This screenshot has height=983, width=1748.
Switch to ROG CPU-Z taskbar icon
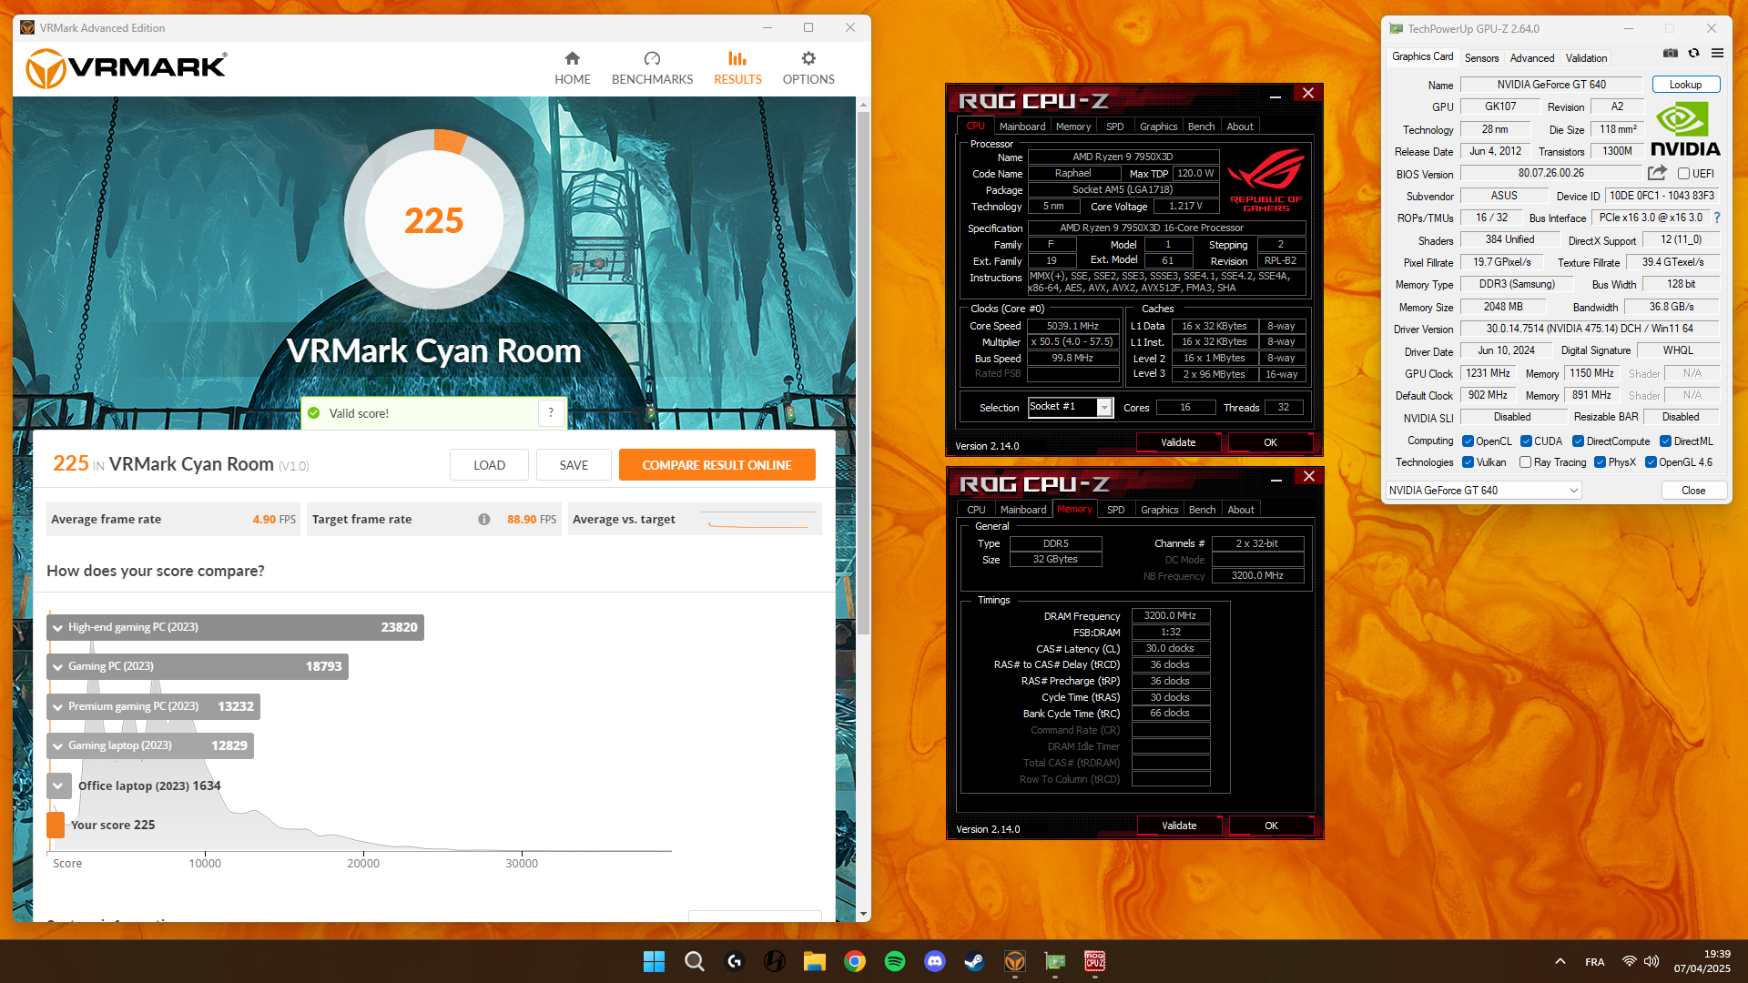tap(1095, 961)
